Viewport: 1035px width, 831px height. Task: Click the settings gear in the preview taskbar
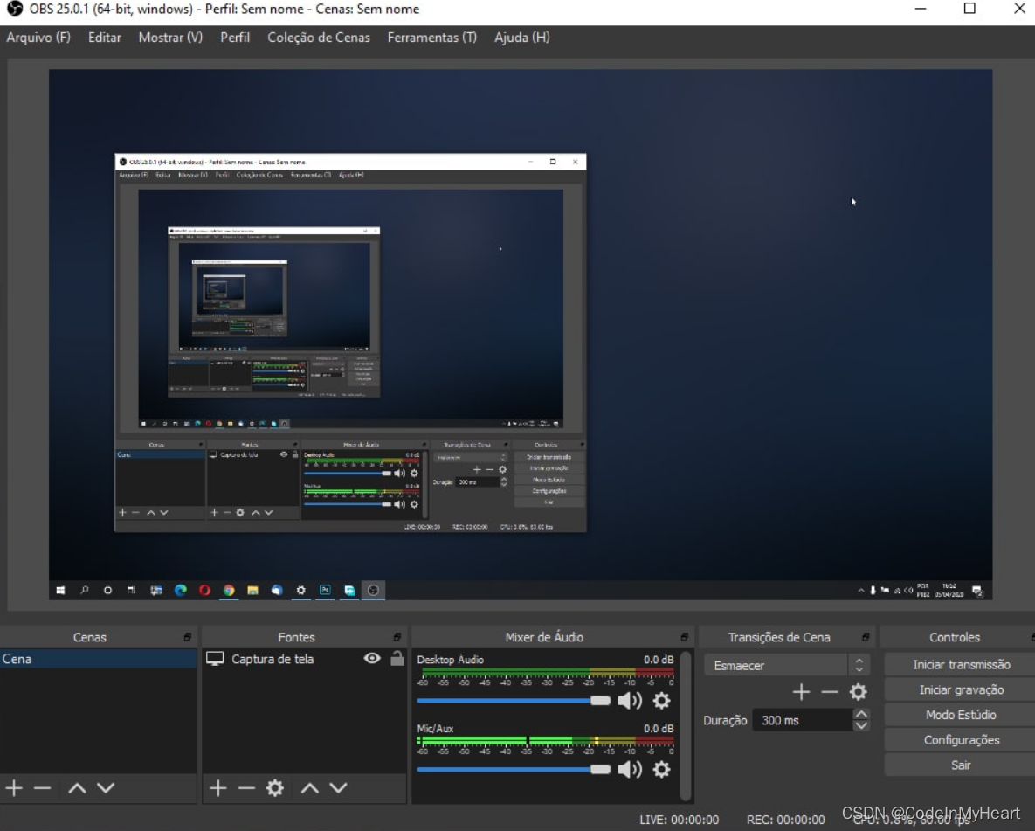pos(301,590)
